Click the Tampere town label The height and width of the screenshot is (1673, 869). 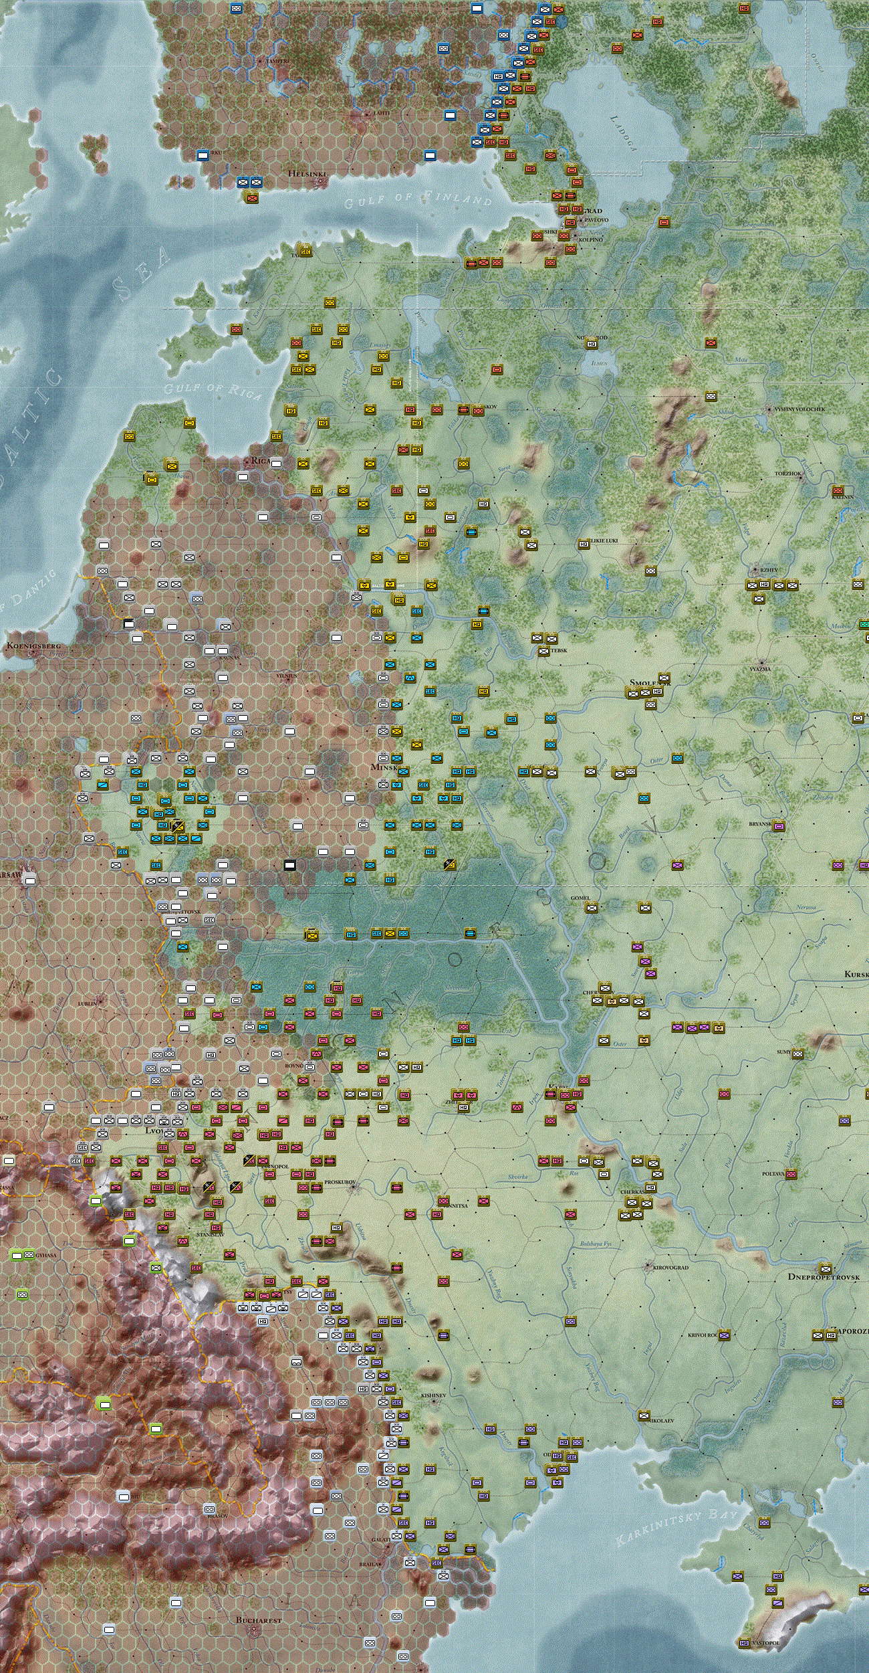pyautogui.click(x=278, y=61)
